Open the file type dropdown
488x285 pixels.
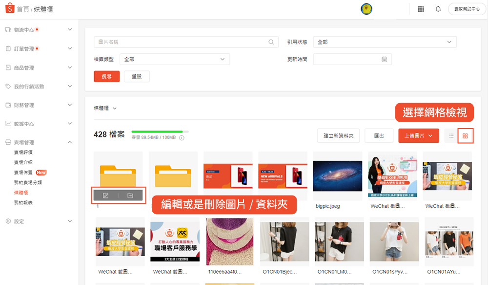point(174,59)
